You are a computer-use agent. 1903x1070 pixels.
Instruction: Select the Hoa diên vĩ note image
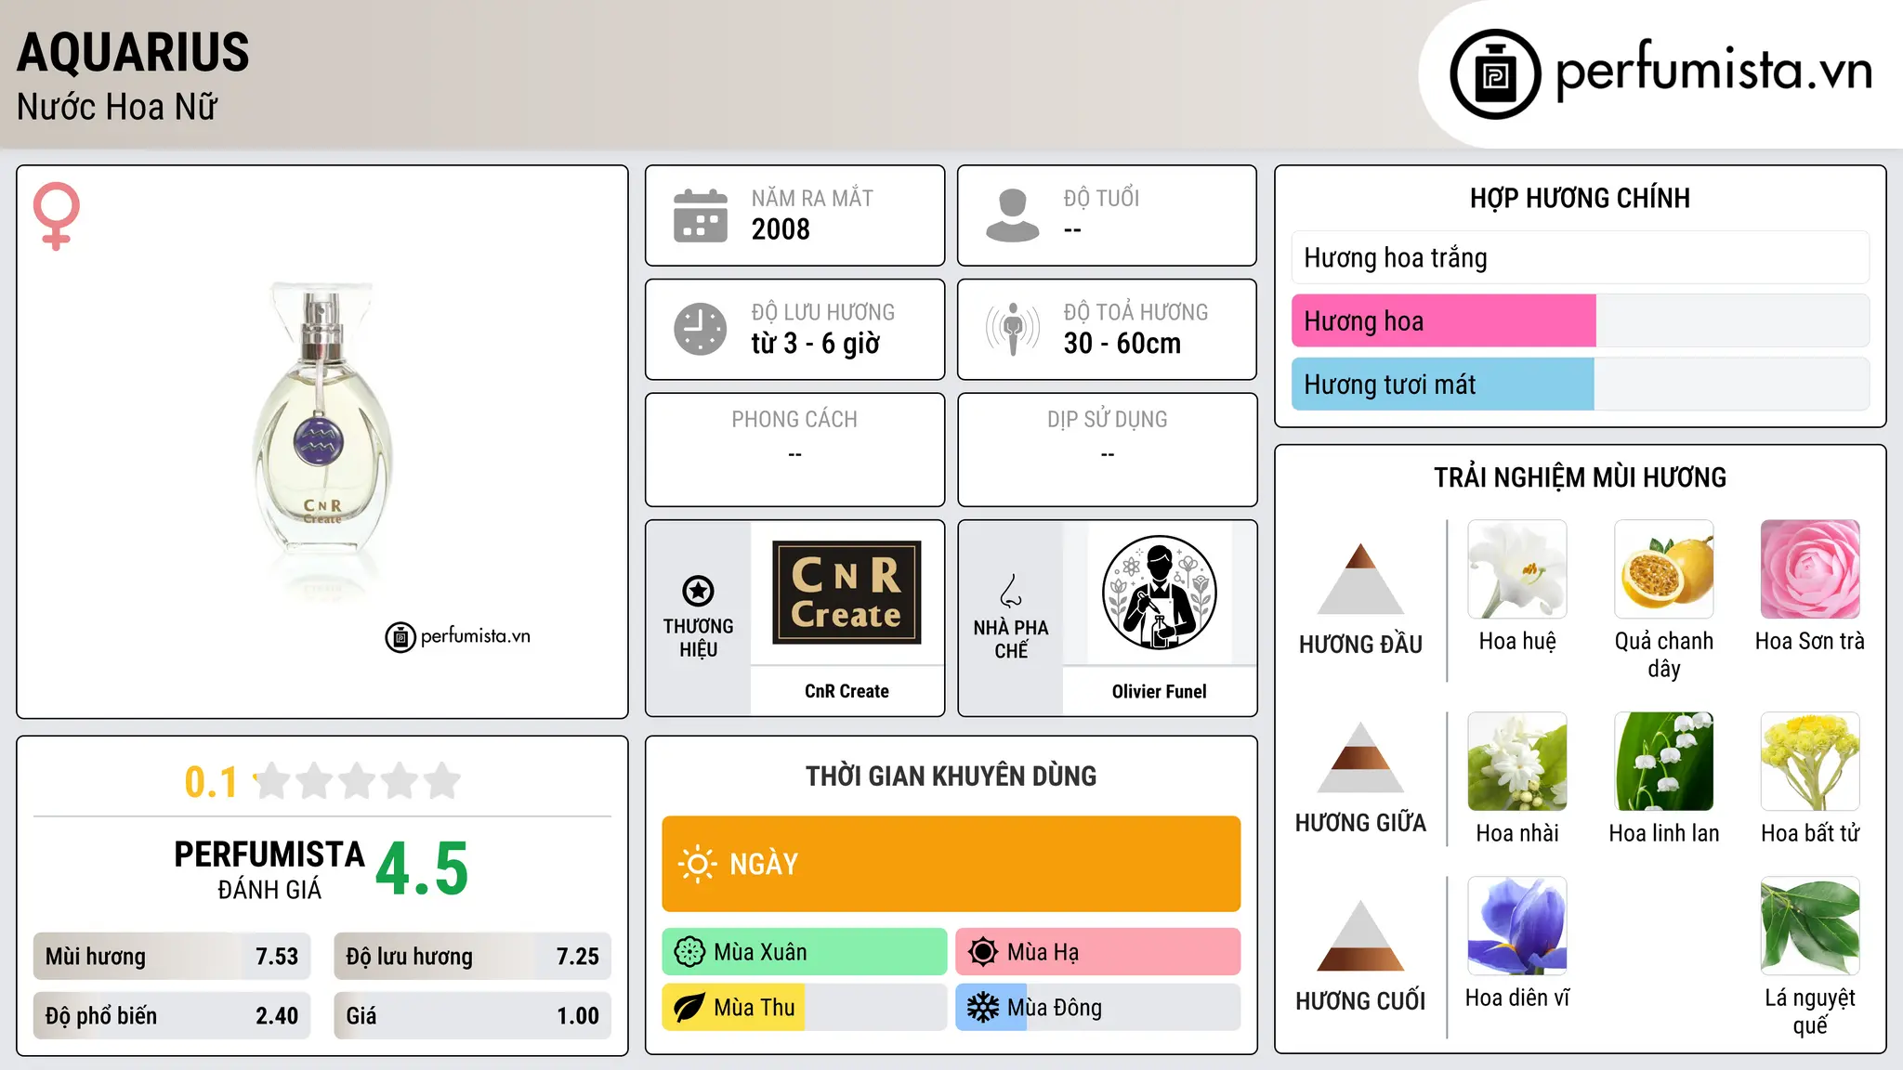(1517, 926)
